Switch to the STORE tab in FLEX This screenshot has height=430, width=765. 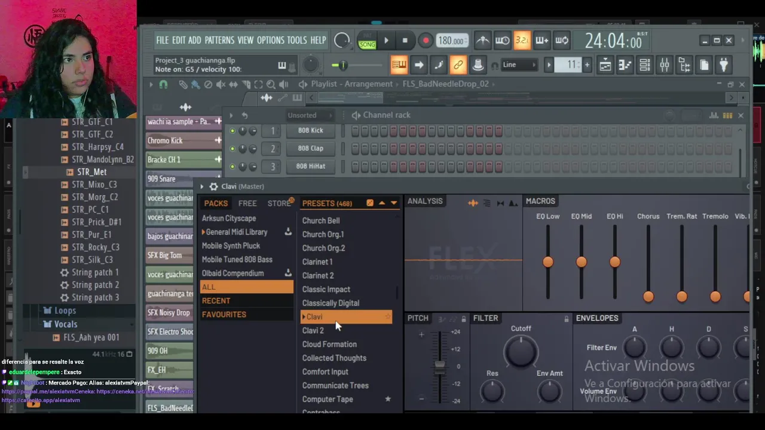[279, 204]
